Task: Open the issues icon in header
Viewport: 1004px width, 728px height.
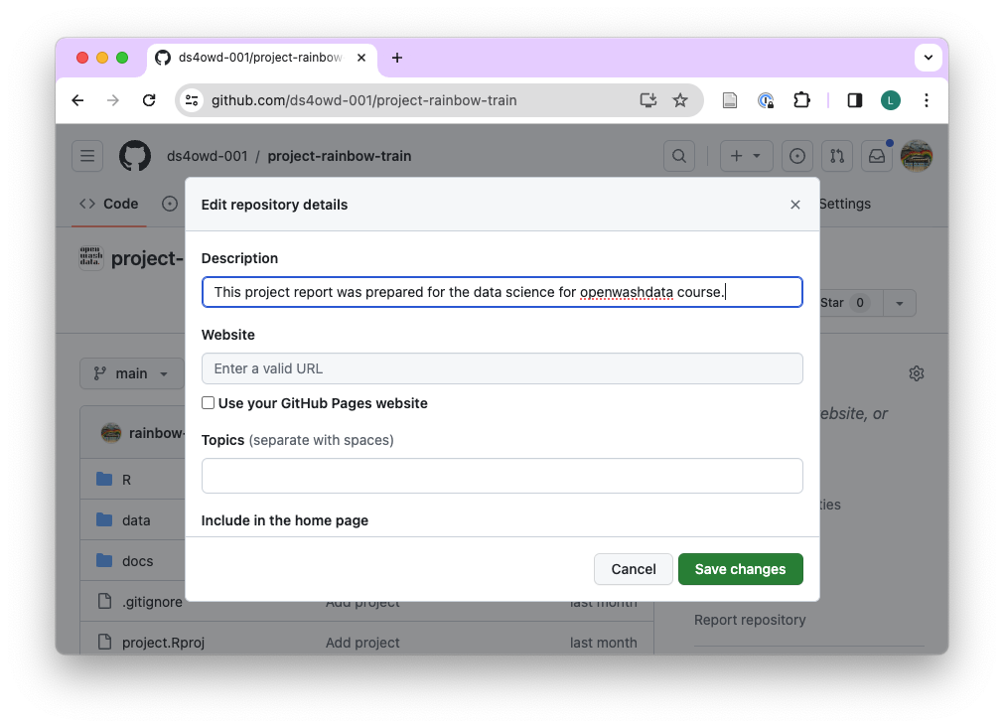Action: [796, 156]
